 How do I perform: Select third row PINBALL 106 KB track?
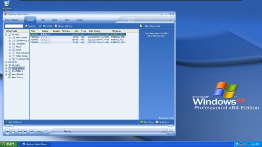click(78, 40)
